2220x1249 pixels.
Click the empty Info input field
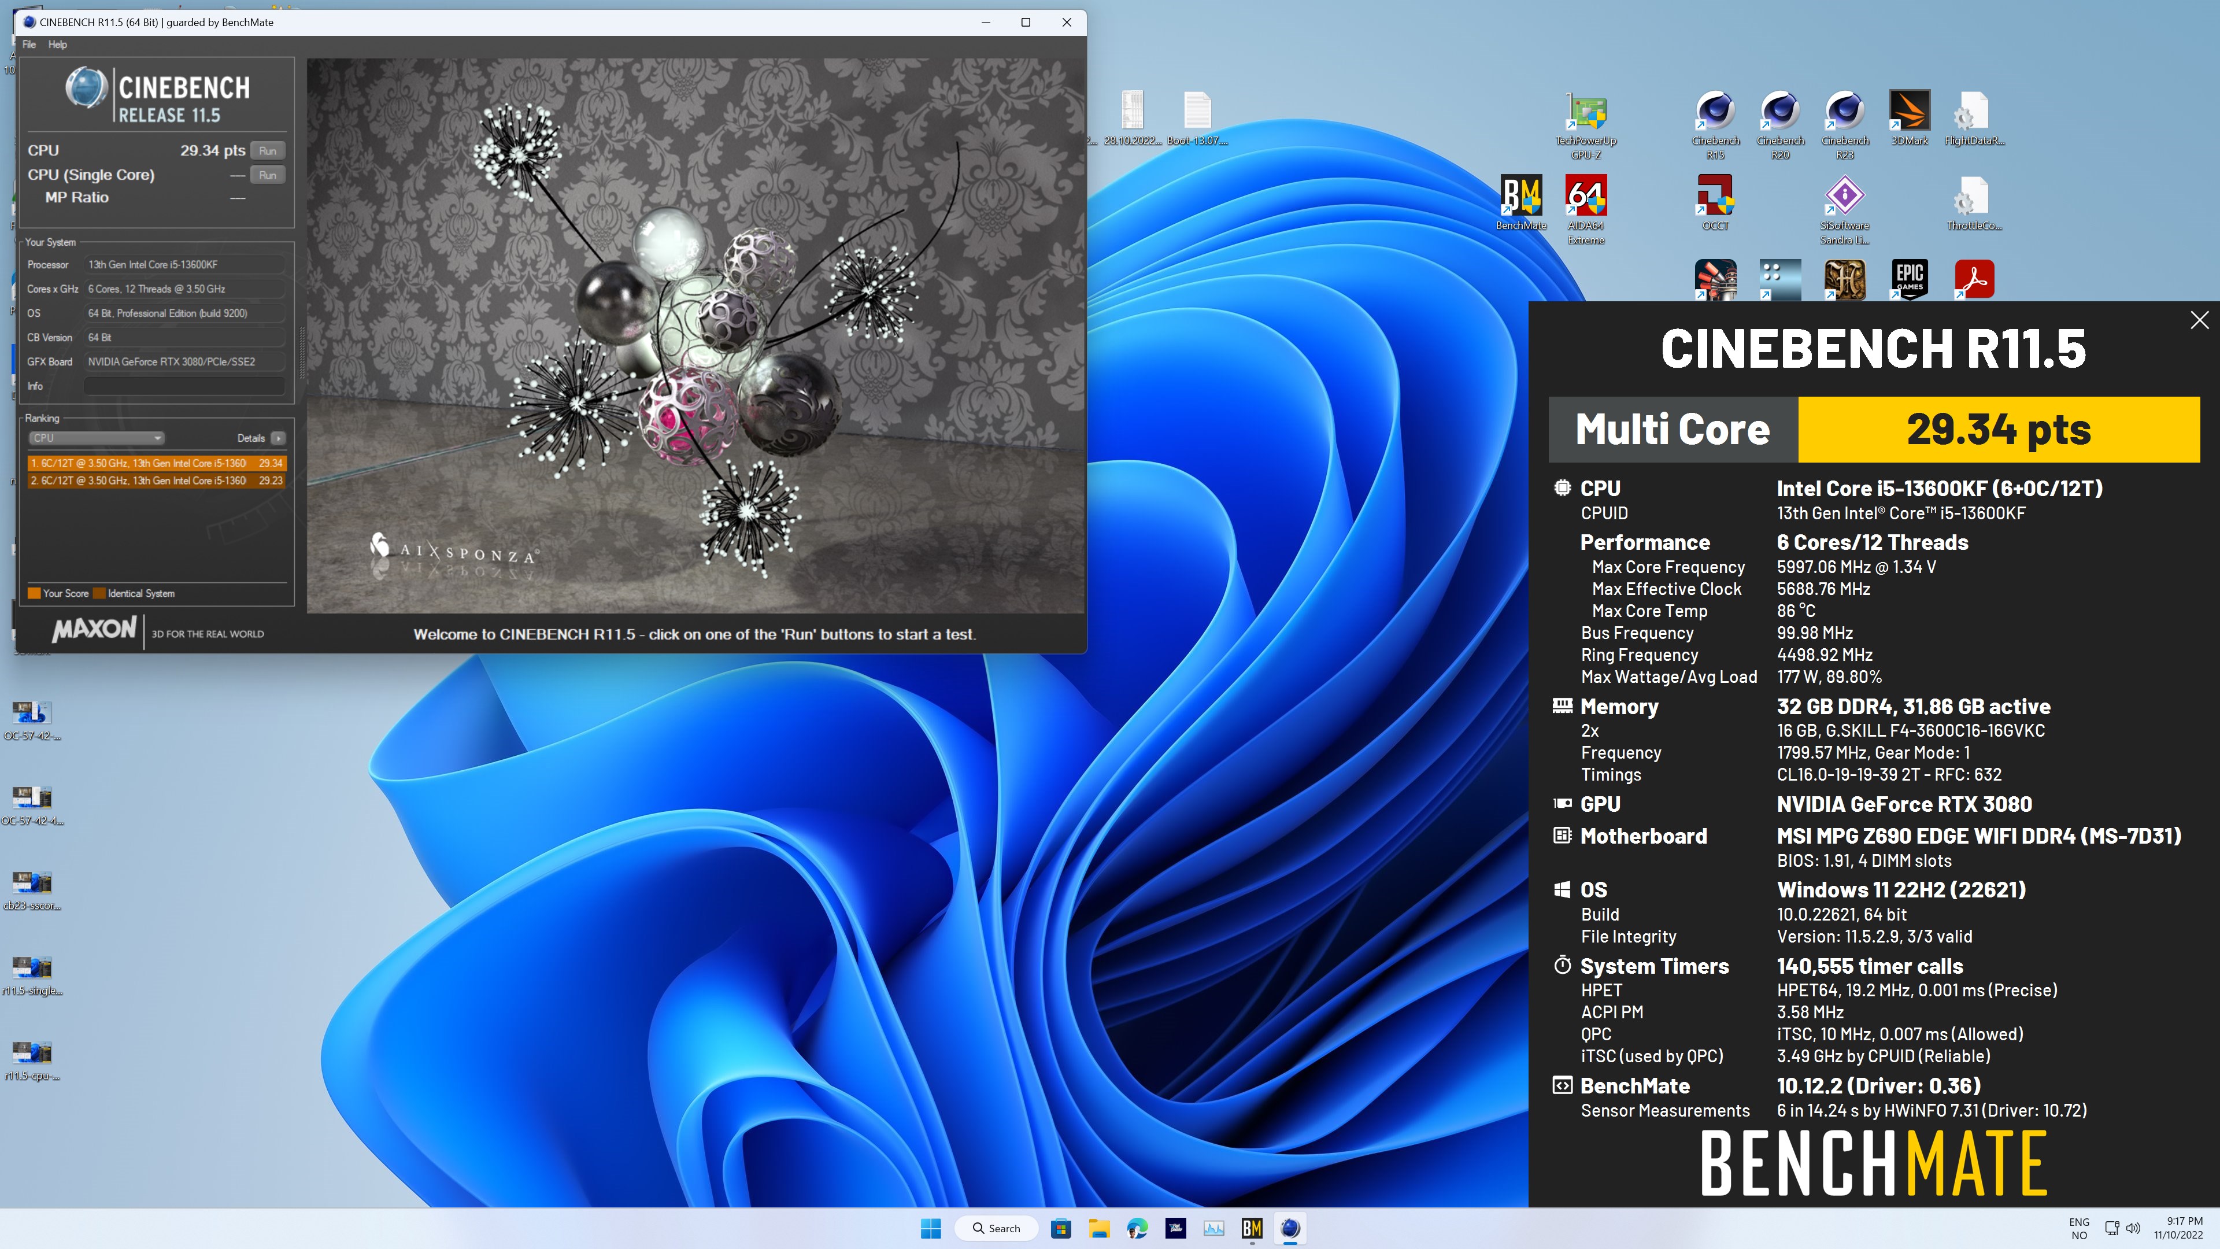184,386
